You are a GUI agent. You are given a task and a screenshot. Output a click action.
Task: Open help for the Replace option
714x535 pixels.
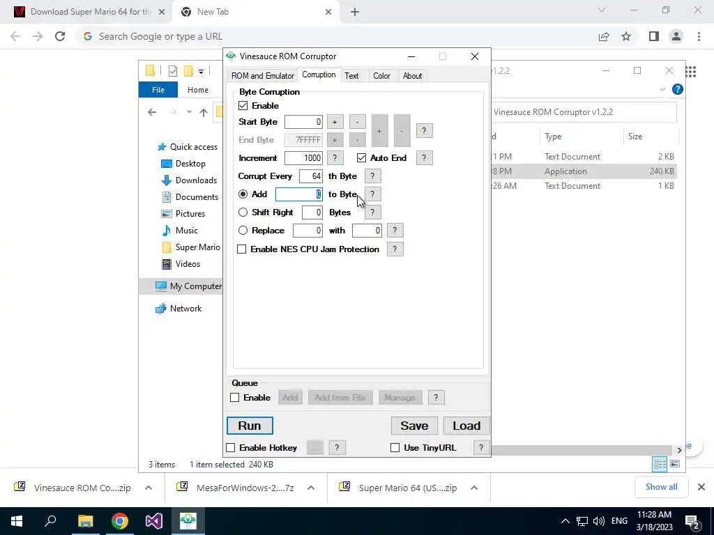coord(395,231)
